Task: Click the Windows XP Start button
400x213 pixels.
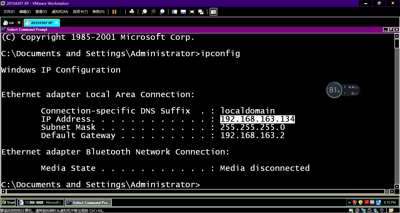Action: (8, 202)
